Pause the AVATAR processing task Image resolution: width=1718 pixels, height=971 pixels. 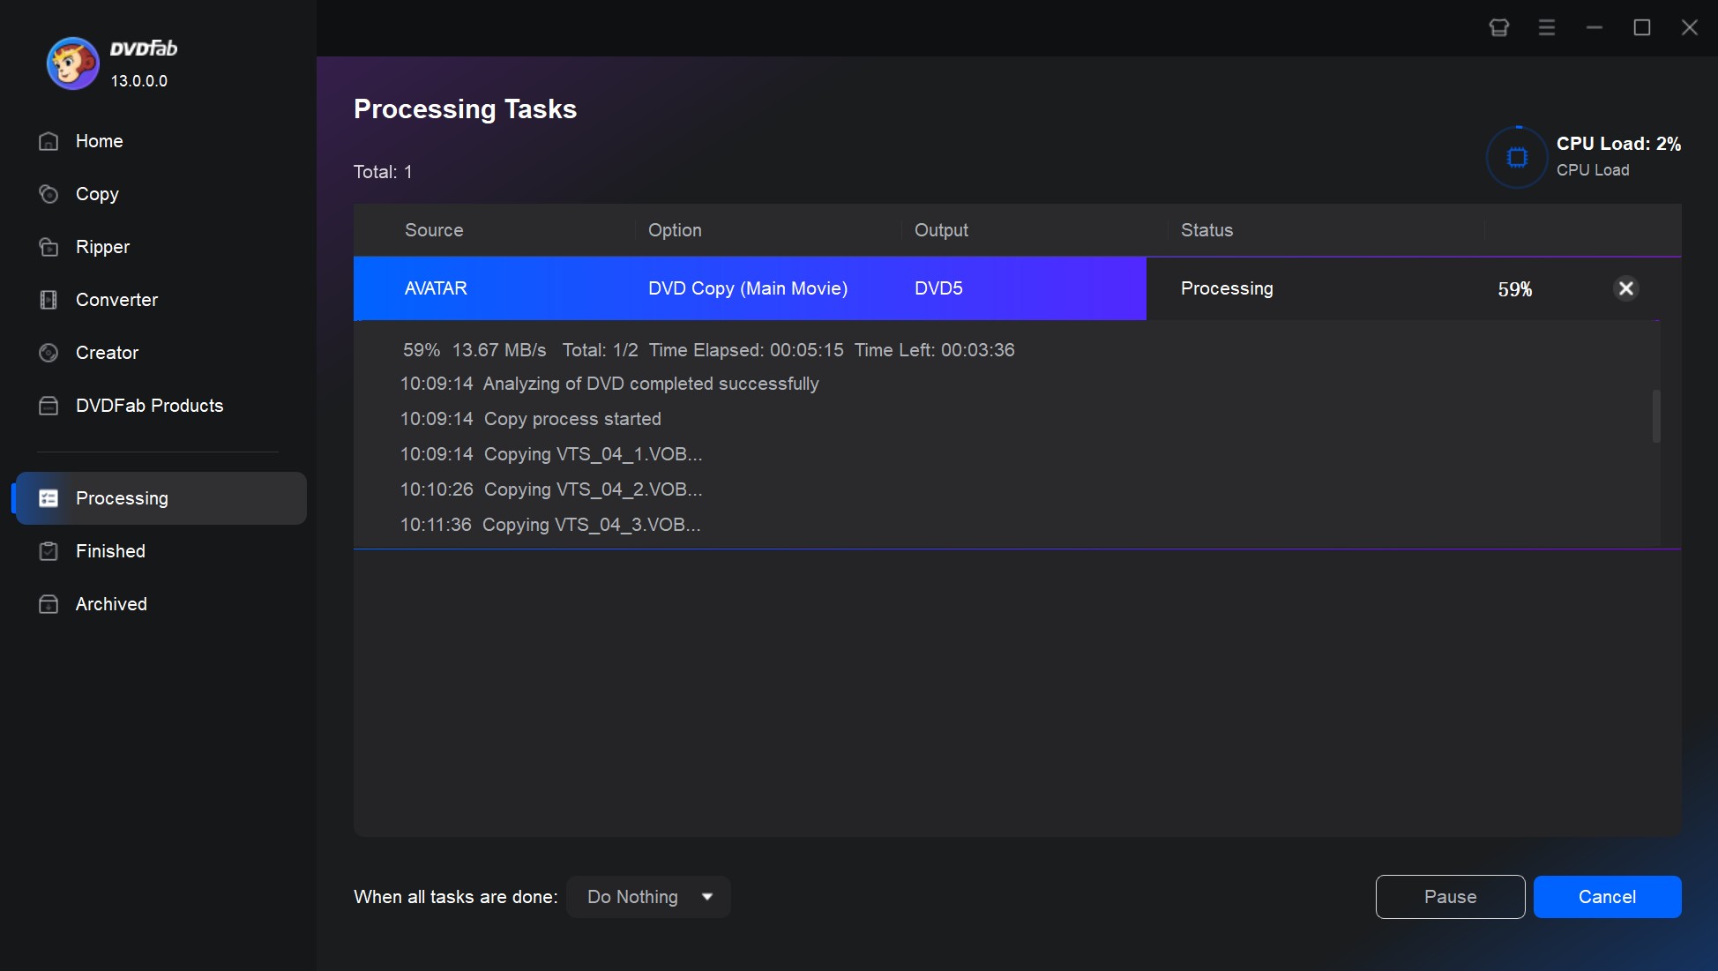[1450, 897]
